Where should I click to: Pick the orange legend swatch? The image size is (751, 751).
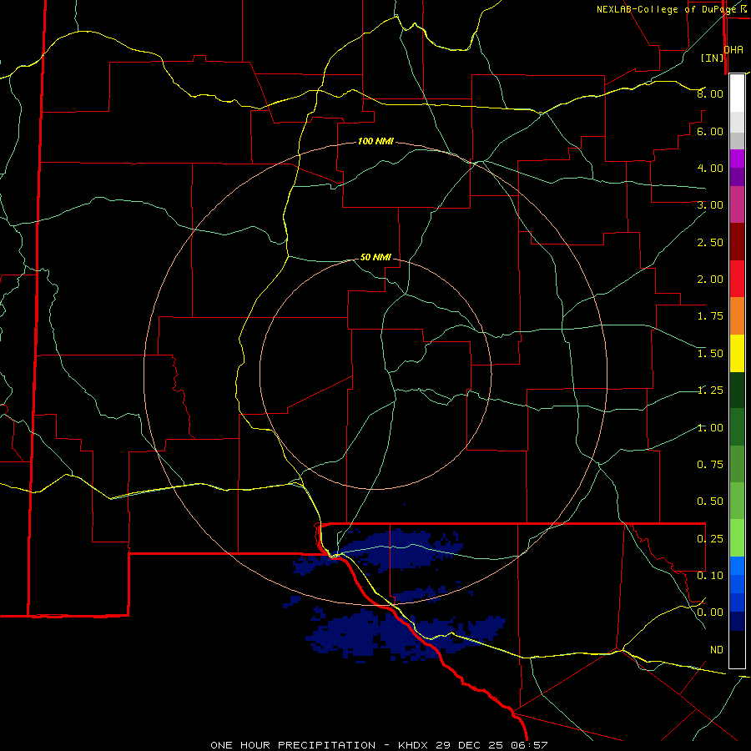click(737, 316)
